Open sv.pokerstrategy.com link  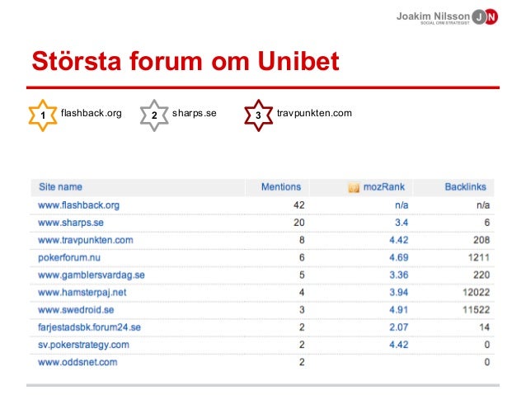(x=83, y=345)
